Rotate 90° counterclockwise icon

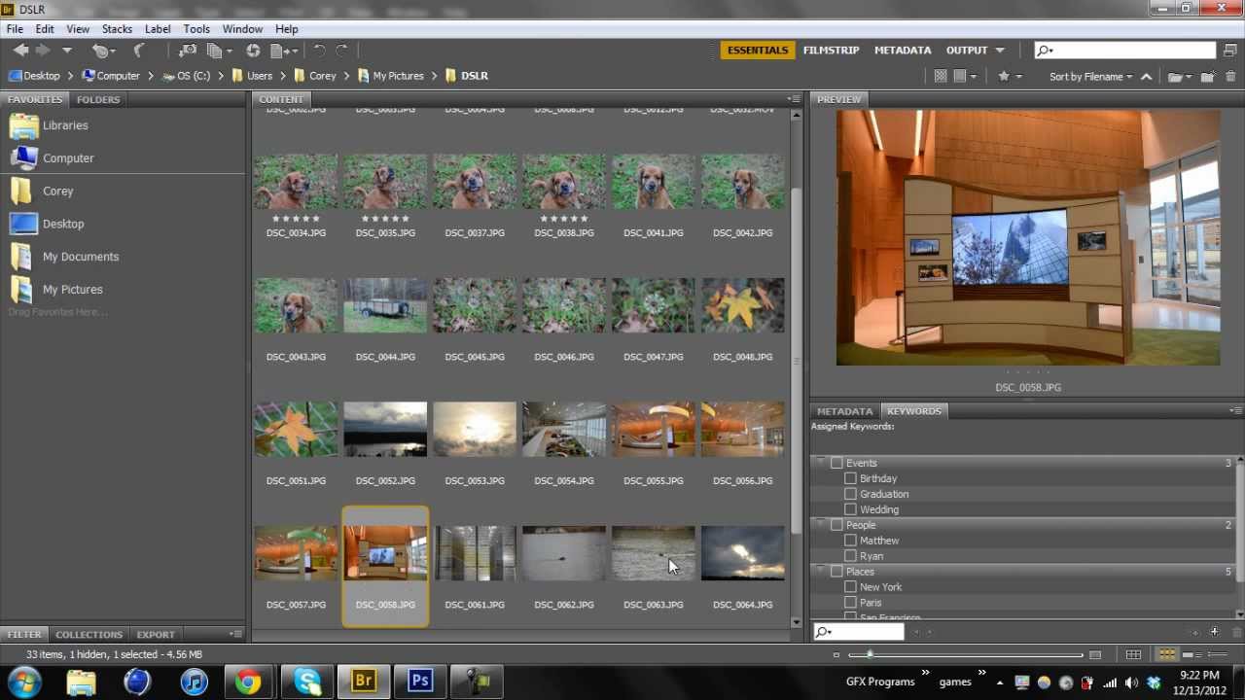click(x=319, y=51)
